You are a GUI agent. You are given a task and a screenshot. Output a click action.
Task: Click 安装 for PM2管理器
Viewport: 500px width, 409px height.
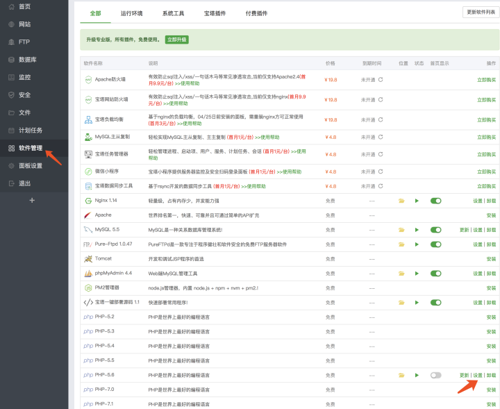pos(492,288)
